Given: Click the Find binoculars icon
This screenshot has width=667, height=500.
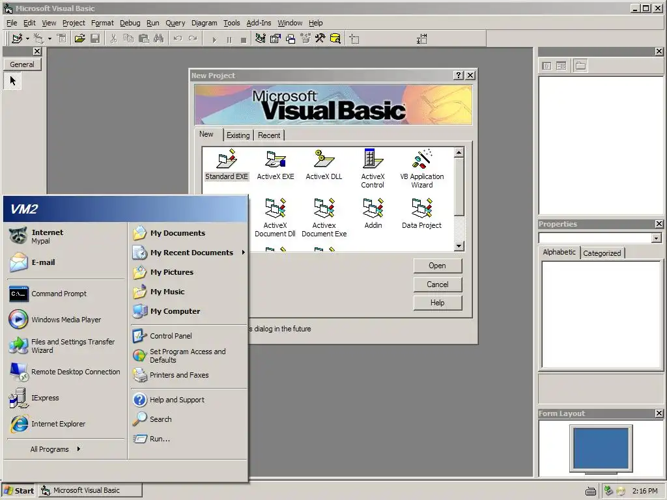Looking at the screenshot, I should pos(159,38).
